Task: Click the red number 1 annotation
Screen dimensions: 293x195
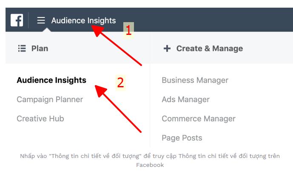Action: [128, 30]
